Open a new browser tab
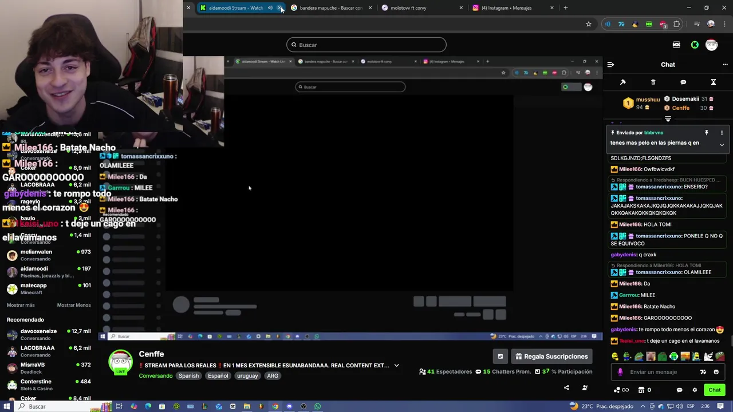The height and width of the screenshot is (412, 733). pos(566,8)
